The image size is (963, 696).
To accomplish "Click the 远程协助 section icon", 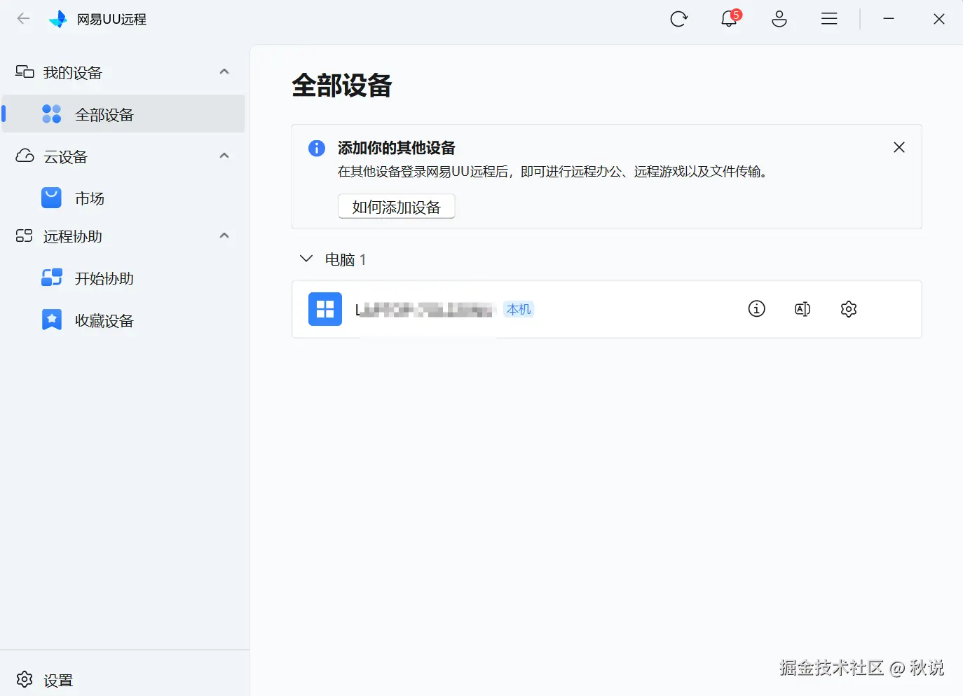I will point(25,236).
